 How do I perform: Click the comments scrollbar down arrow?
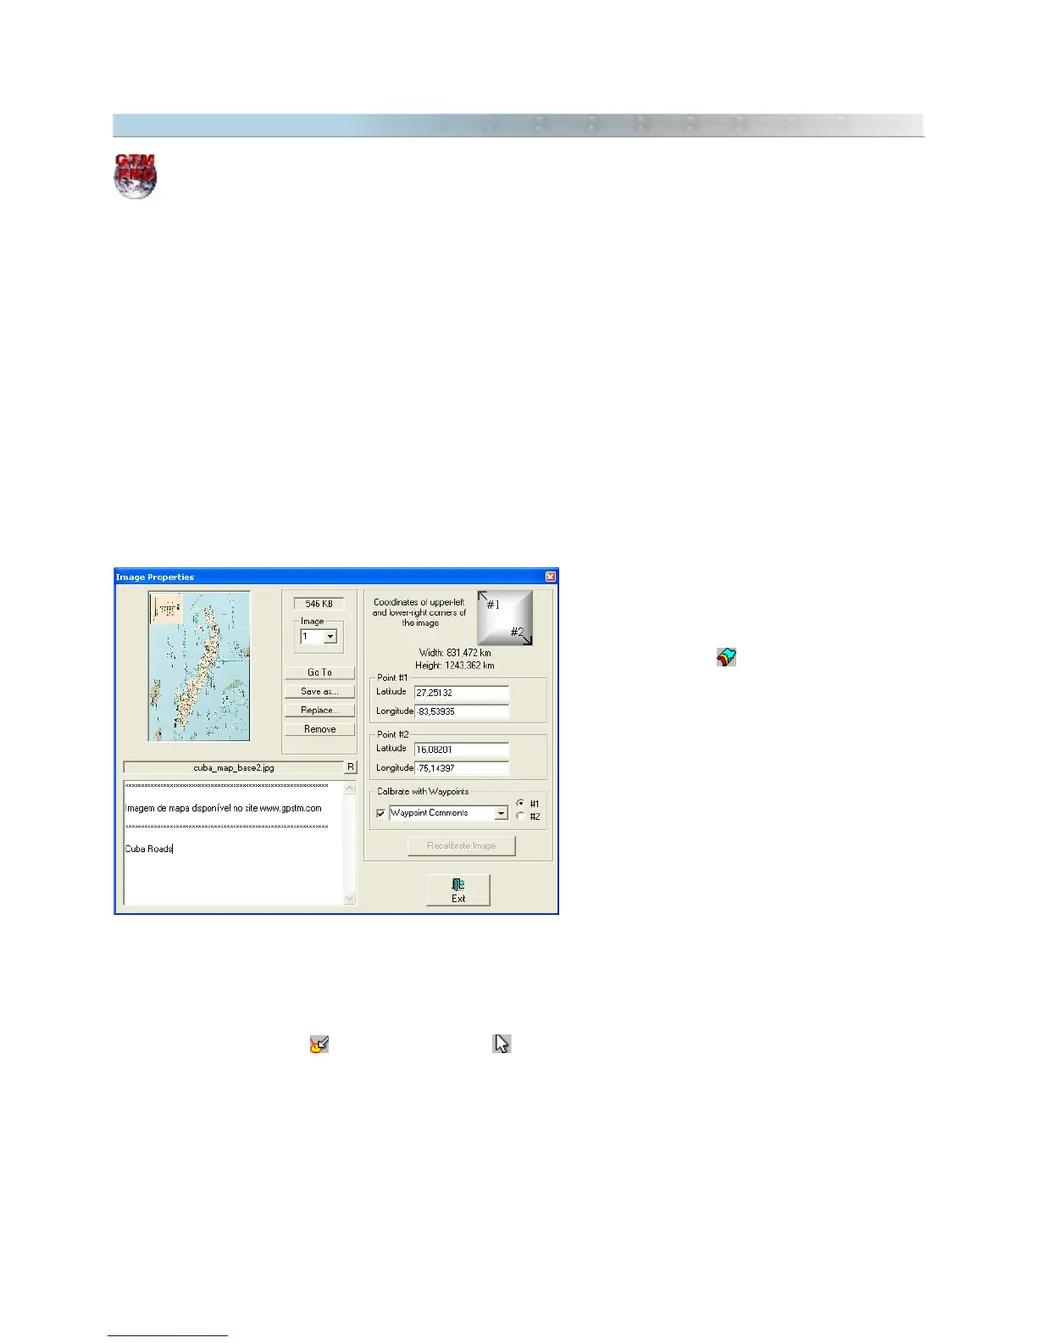click(350, 899)
